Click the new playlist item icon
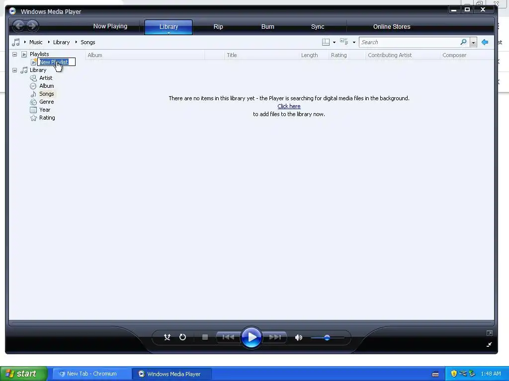The image size is (509, 381). pos(34,62)
